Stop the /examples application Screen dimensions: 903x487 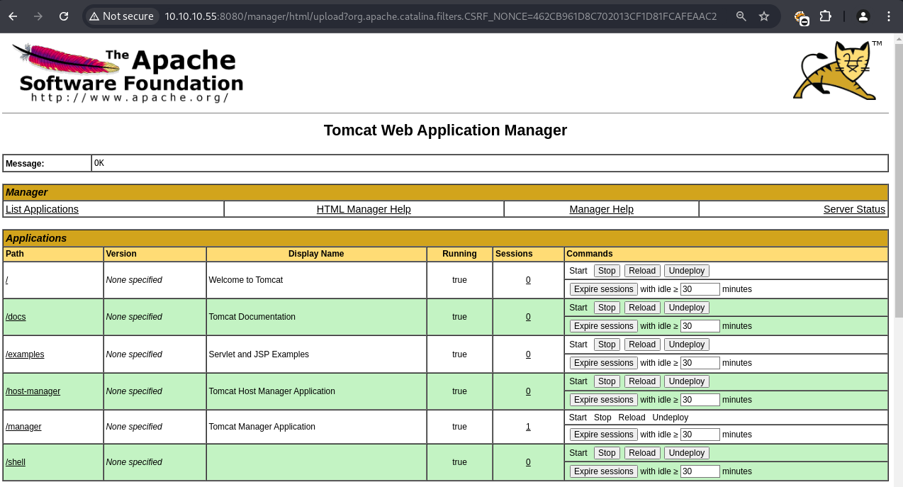[x=606, y=345]
